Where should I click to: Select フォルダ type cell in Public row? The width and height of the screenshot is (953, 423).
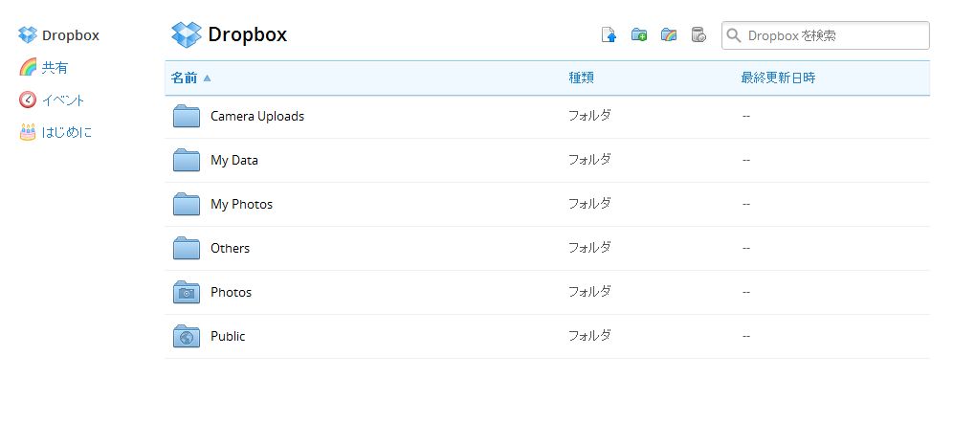click(589, 336)
